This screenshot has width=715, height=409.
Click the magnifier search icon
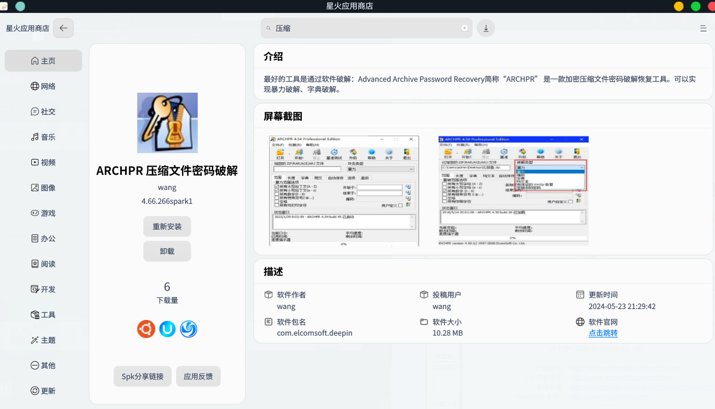point(269,28)
